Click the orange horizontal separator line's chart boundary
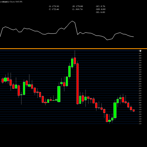Viewport: 147px width, 147px height. point(73,49)
